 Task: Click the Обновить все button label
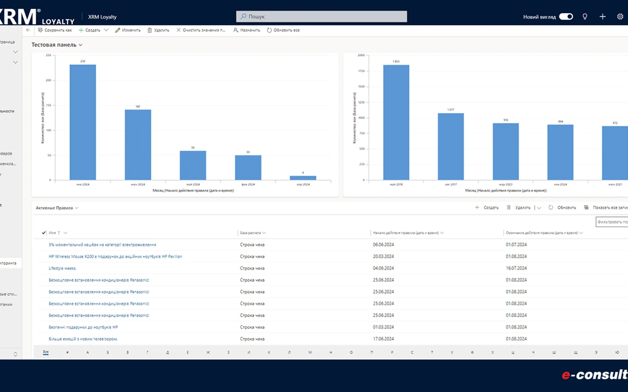coord(287,30)
